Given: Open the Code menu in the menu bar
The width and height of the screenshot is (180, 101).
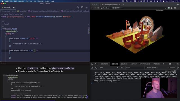Looking at the screenshot, I should [7, 1].
